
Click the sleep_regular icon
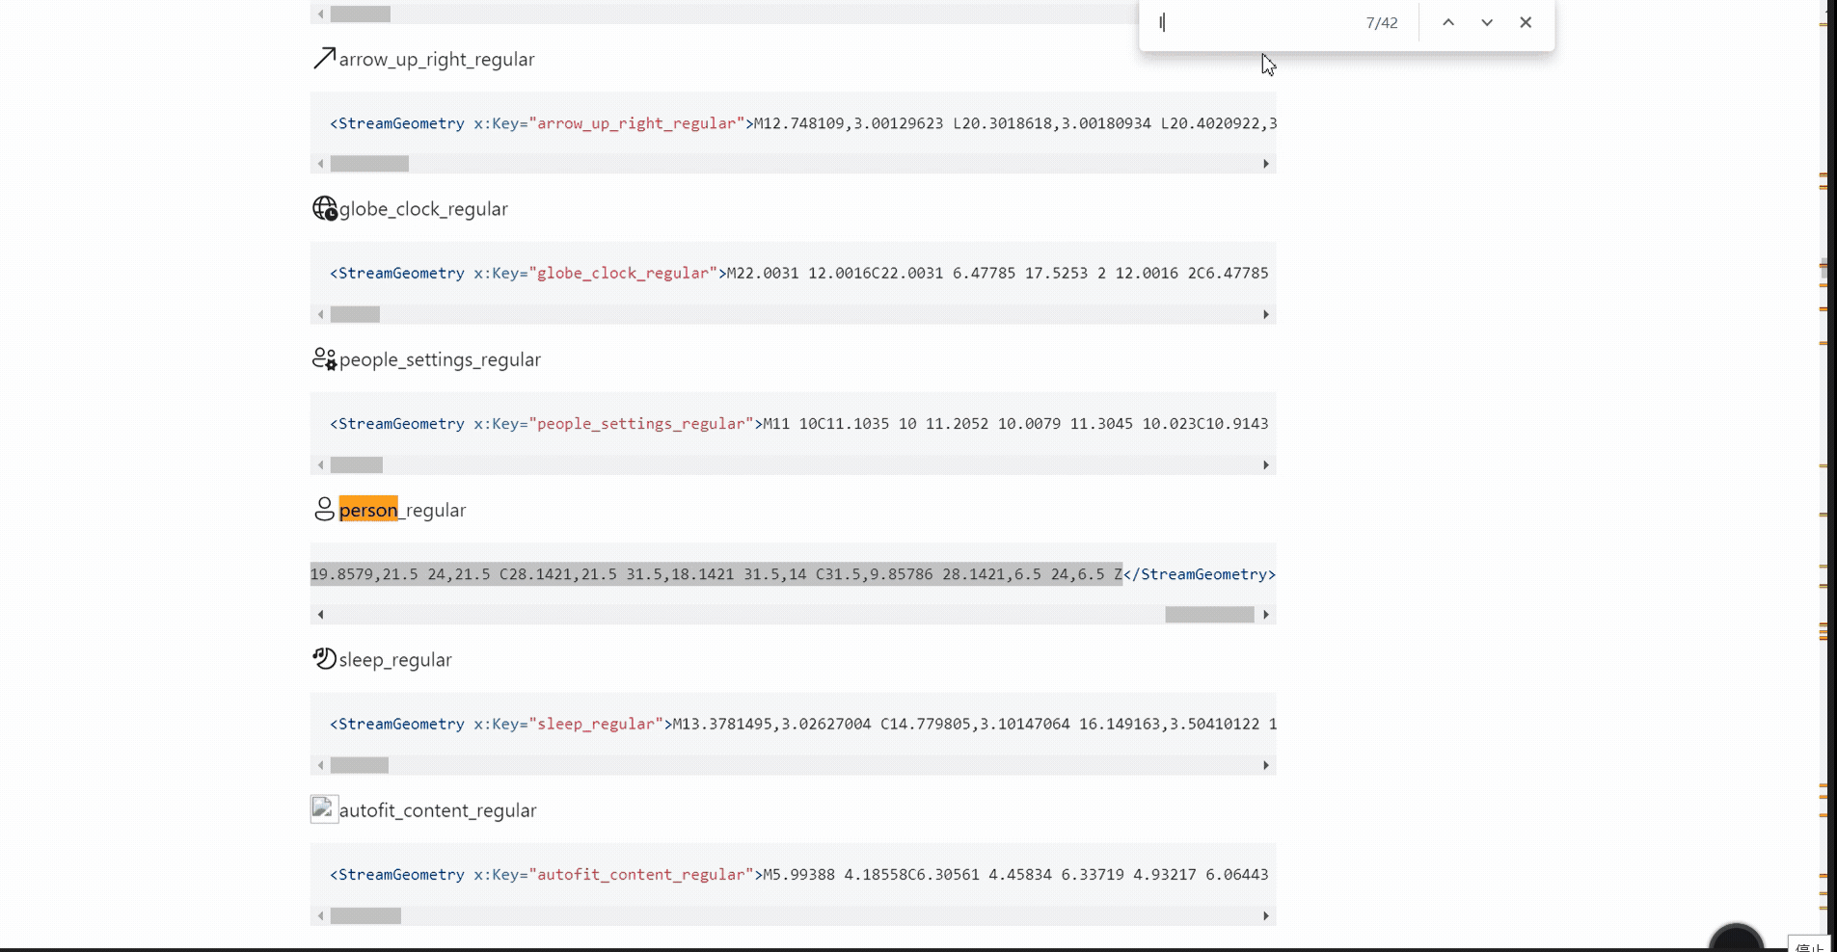pyautogui.click(x=324, y=658)
